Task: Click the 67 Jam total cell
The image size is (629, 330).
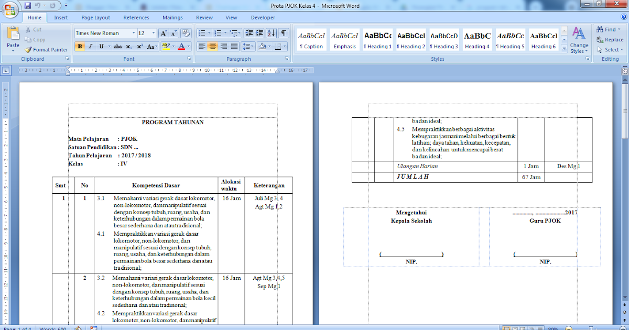Action: [x=531, y=177]
